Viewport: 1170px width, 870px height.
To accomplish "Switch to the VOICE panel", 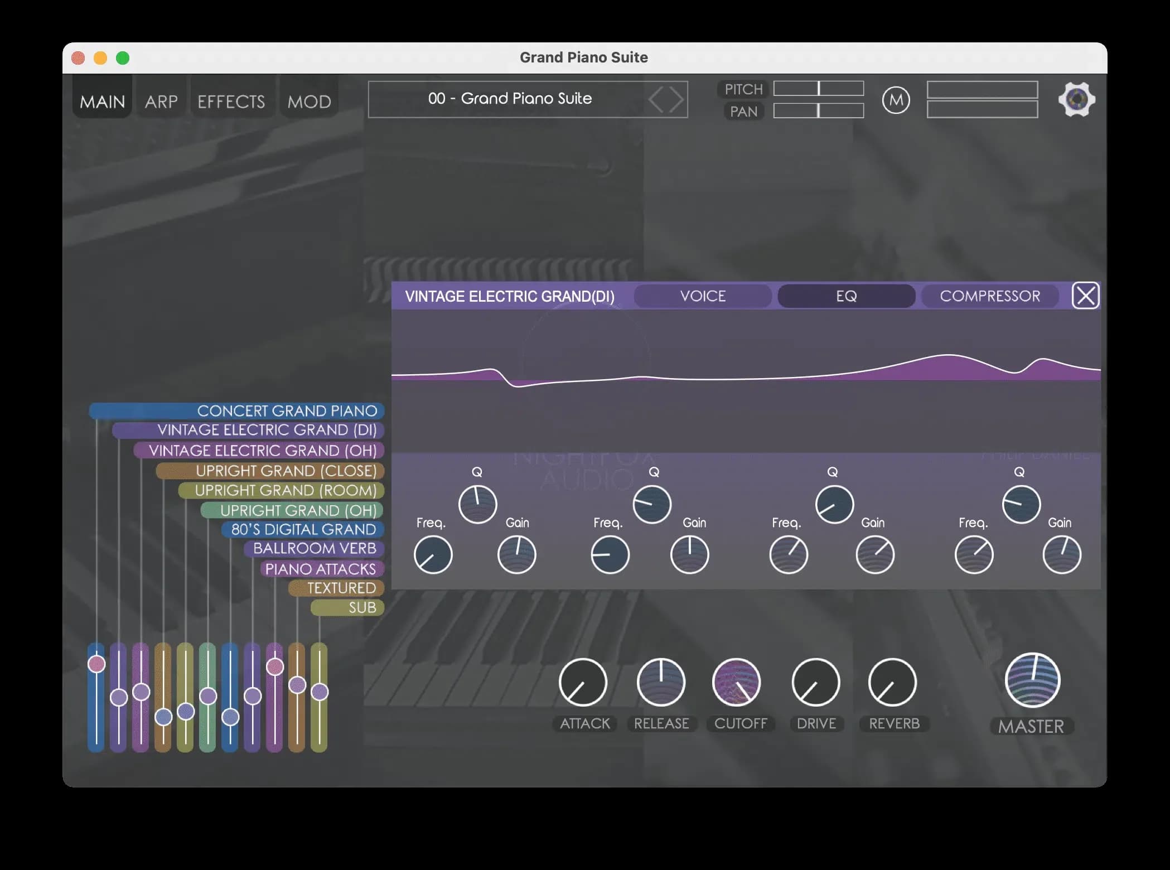I will [702, 296].
